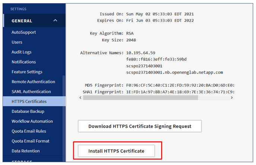
Task: Select Feature Settings in sidebar
Action: click(x=27, y=72)
